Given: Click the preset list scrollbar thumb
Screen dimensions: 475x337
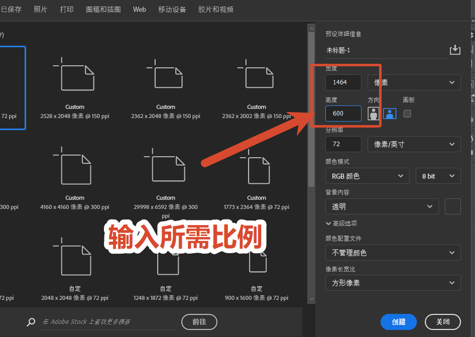Looking at the screenshot, I should coord(311,109).
